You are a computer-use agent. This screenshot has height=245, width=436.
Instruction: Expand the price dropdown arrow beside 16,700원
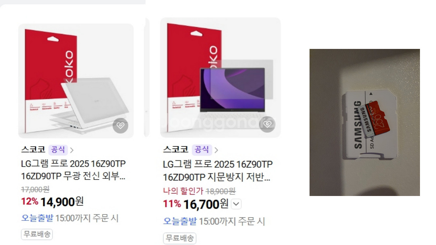click(x=236, y=204)
